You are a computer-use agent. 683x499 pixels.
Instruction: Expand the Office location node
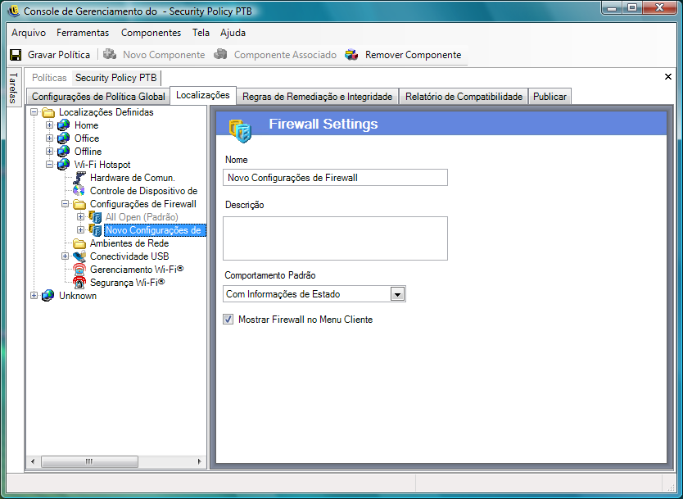pos(50,138)
